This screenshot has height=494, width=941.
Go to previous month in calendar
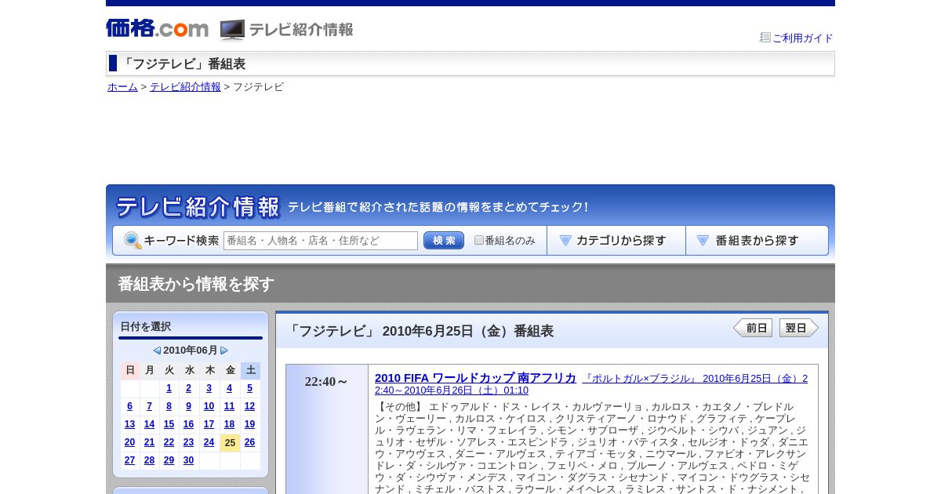pyautogui.click(x=157, y=351)
